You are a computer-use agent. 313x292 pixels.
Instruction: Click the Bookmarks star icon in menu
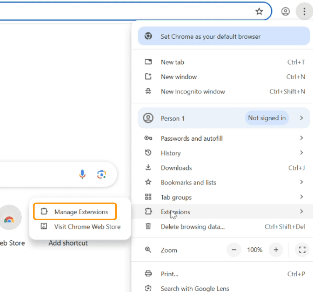pyautogui.click(x=148, y=182)
